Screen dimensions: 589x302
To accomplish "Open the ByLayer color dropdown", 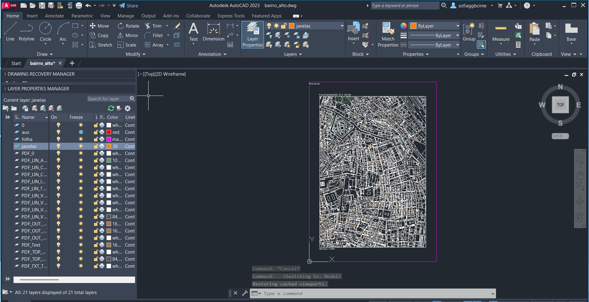I will (x=457, y=26).
